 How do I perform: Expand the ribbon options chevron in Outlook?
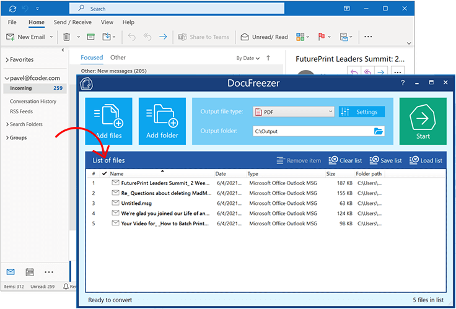coord(409,43)
